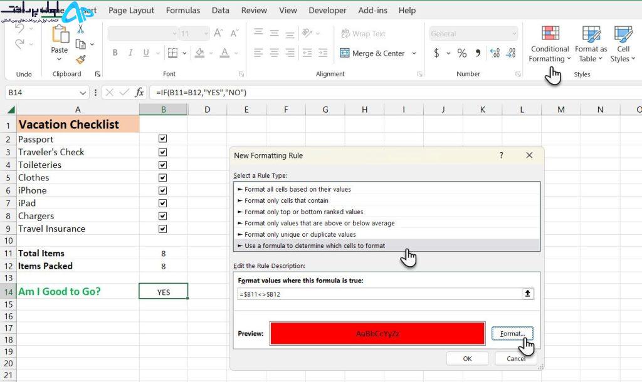Click the Decrease Decimal icon
Screen dimensions: 642x382
tap(510, 53)
